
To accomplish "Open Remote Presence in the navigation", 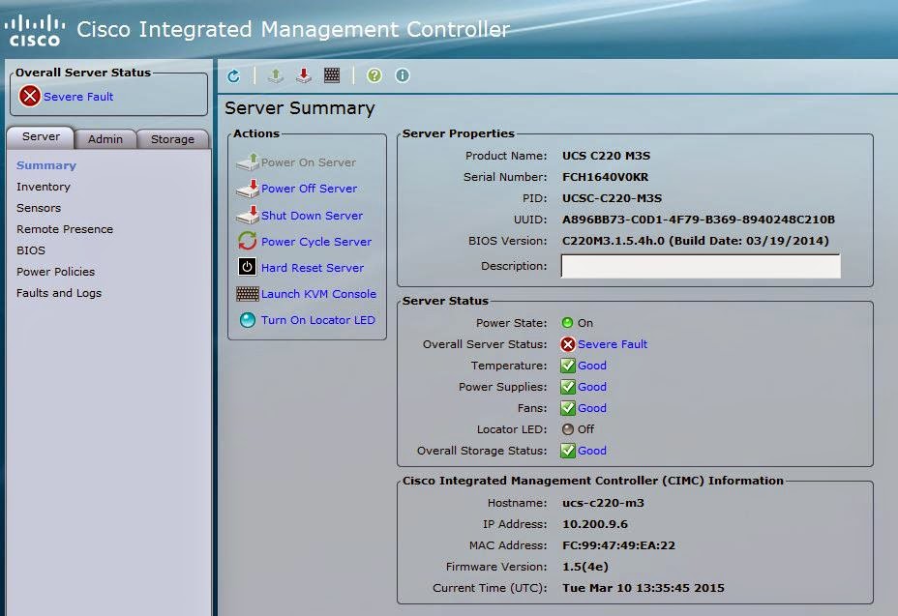I will 65,229.
